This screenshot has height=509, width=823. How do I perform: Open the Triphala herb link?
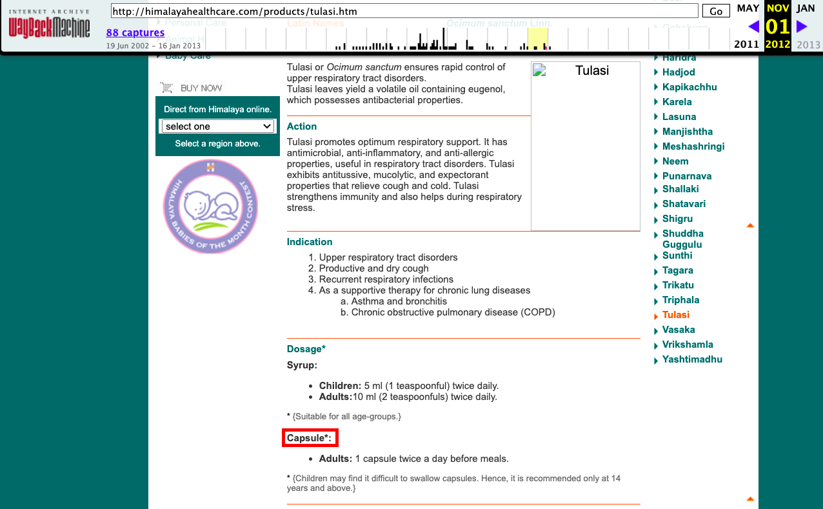(680, 300)
